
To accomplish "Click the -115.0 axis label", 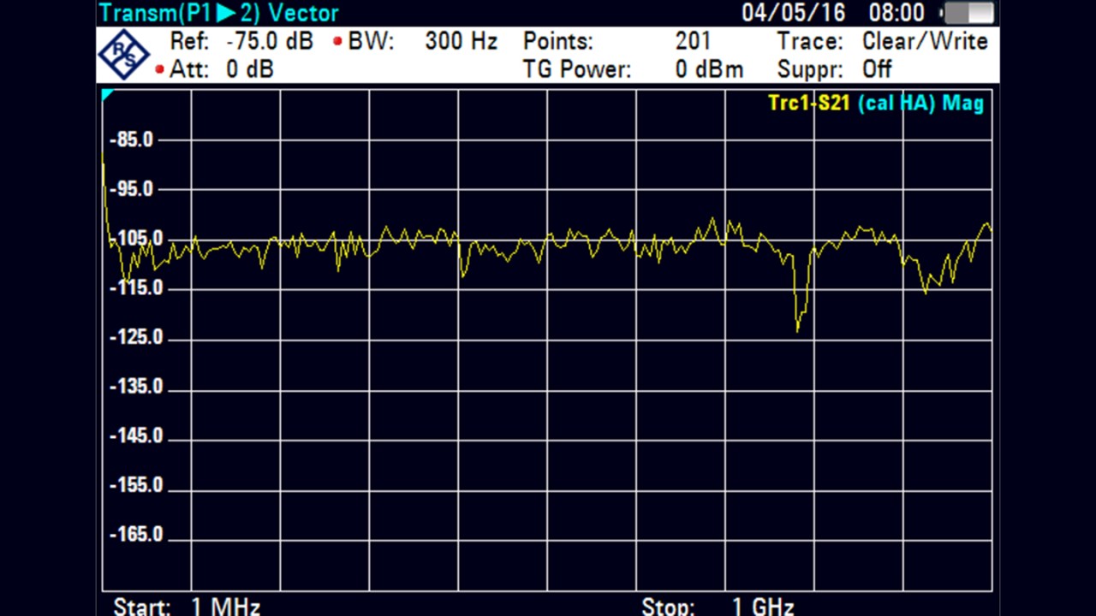I will pos(137,287).
